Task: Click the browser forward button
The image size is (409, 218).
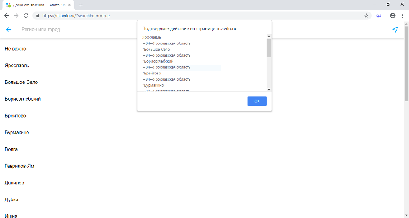Action: (16, 15)
